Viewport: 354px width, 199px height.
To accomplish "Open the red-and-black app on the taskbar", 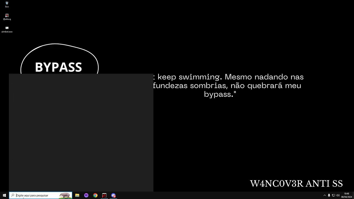I will (x=104, y=195).
